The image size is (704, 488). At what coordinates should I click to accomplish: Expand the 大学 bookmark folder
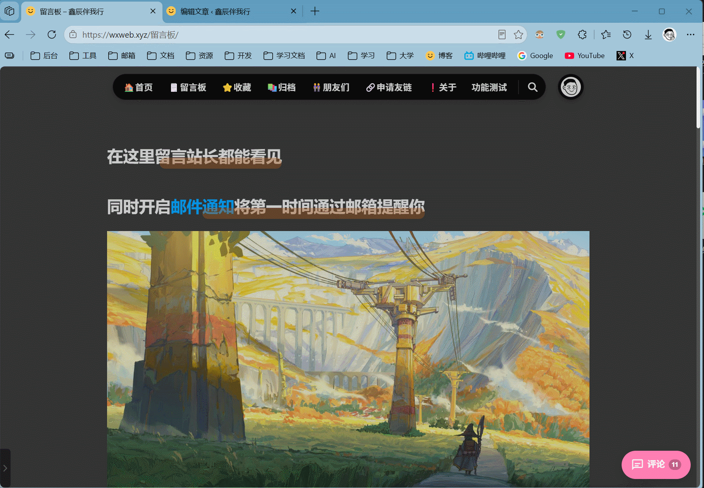(x=400, y=56)
